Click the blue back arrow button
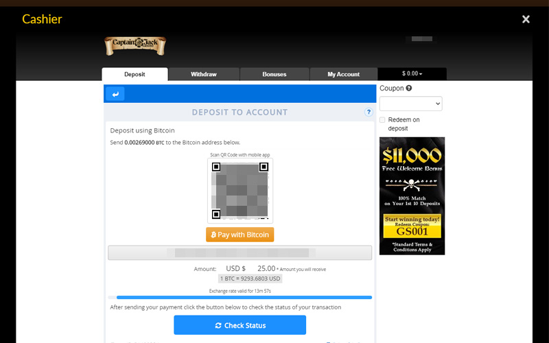The height and width of the screenshot is (343, 549). point(115,94)
